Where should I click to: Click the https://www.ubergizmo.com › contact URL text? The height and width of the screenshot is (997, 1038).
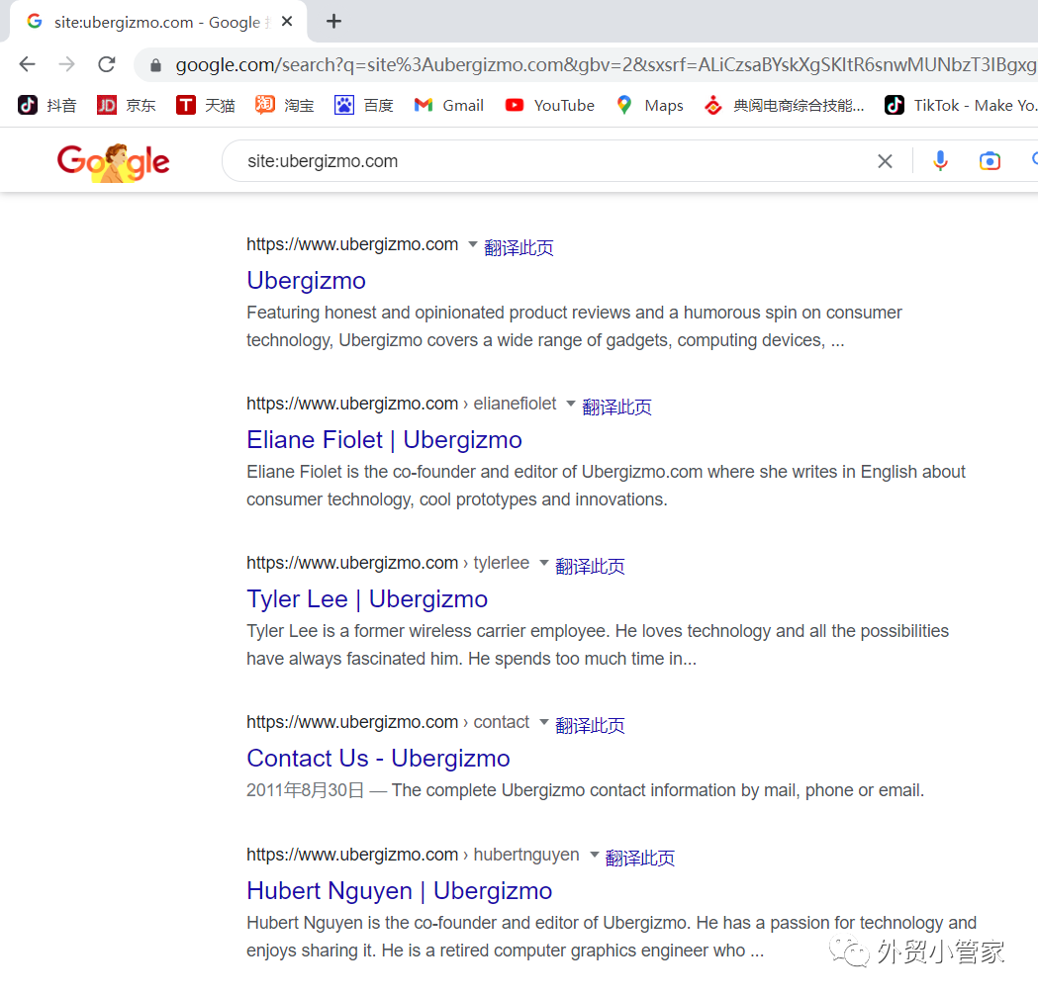[388, 722]
